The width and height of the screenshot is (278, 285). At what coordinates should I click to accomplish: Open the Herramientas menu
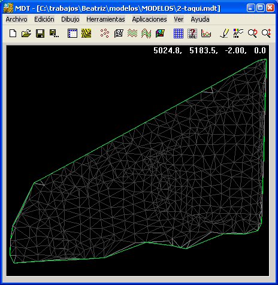point(105,19)
